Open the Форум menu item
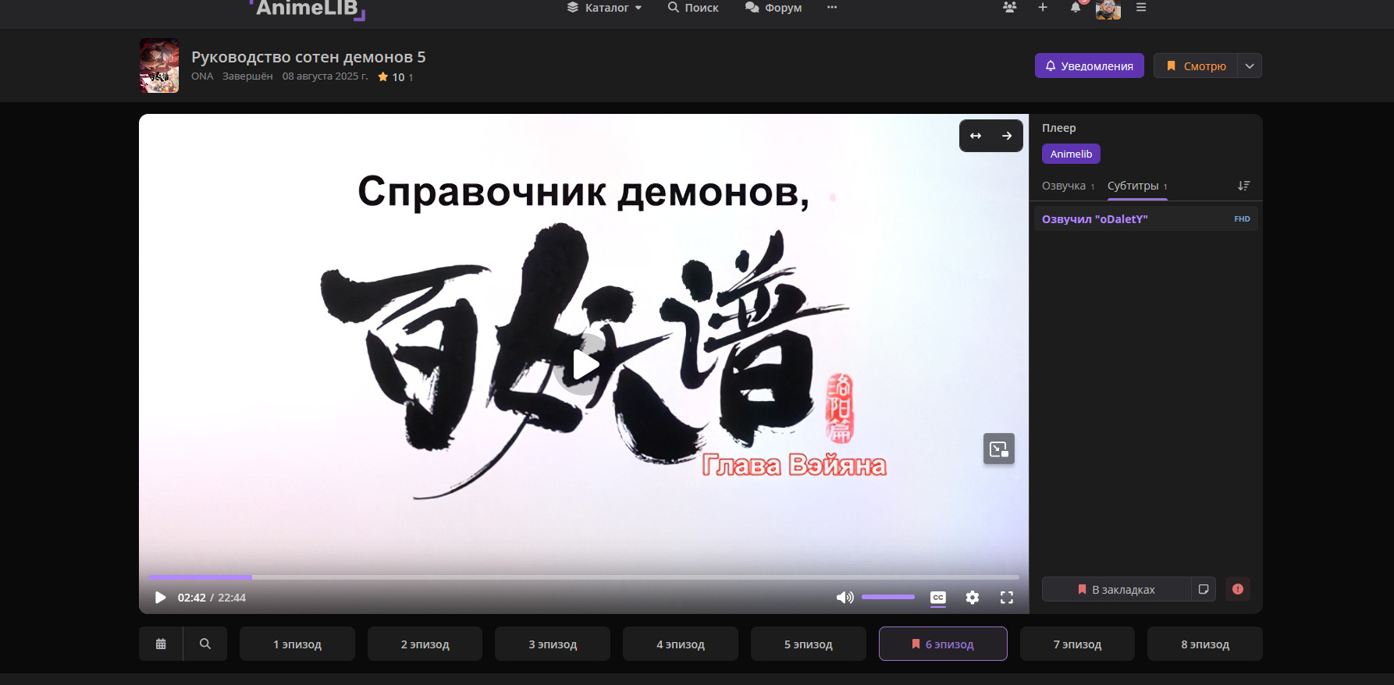Screen dimensions: 1394x685 click(x=773, y=8)
